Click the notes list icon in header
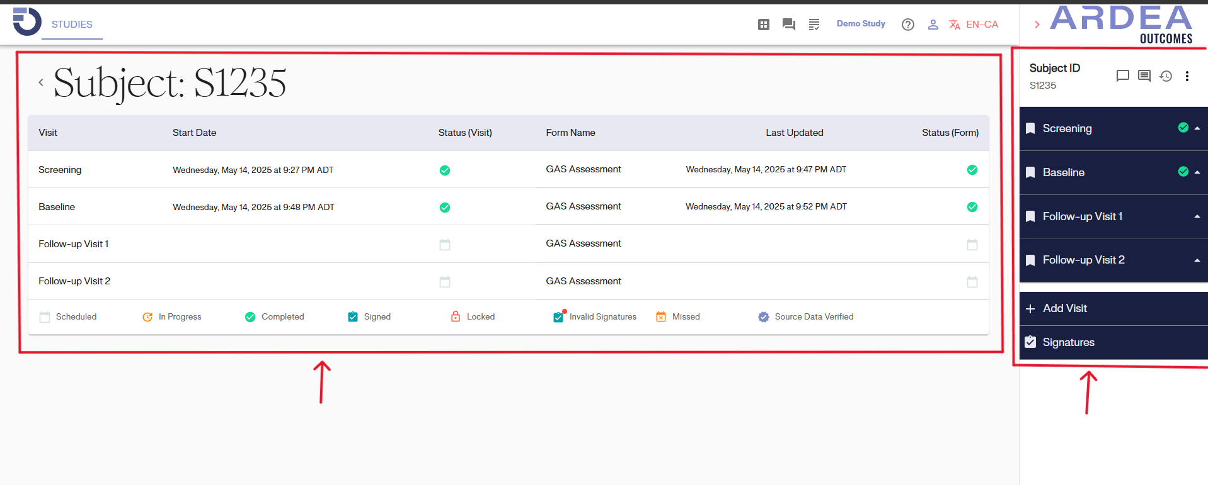This screenshot has width=1208, height=485. click(x=814, y=25)
